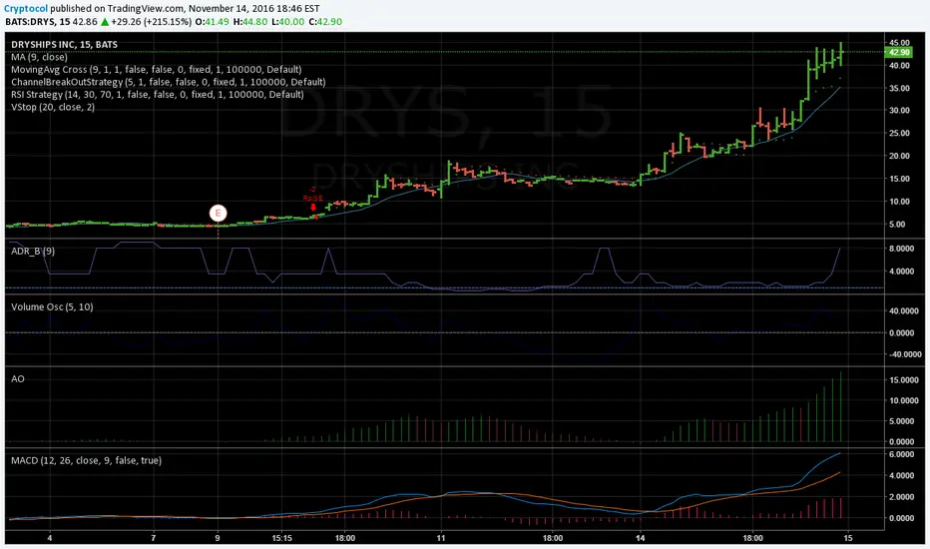
Task: Click 15.00 on the price axis
Action: click(x=899, y=179)
